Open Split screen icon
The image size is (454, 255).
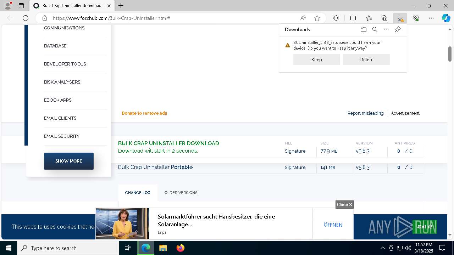[x=353, y=18]
